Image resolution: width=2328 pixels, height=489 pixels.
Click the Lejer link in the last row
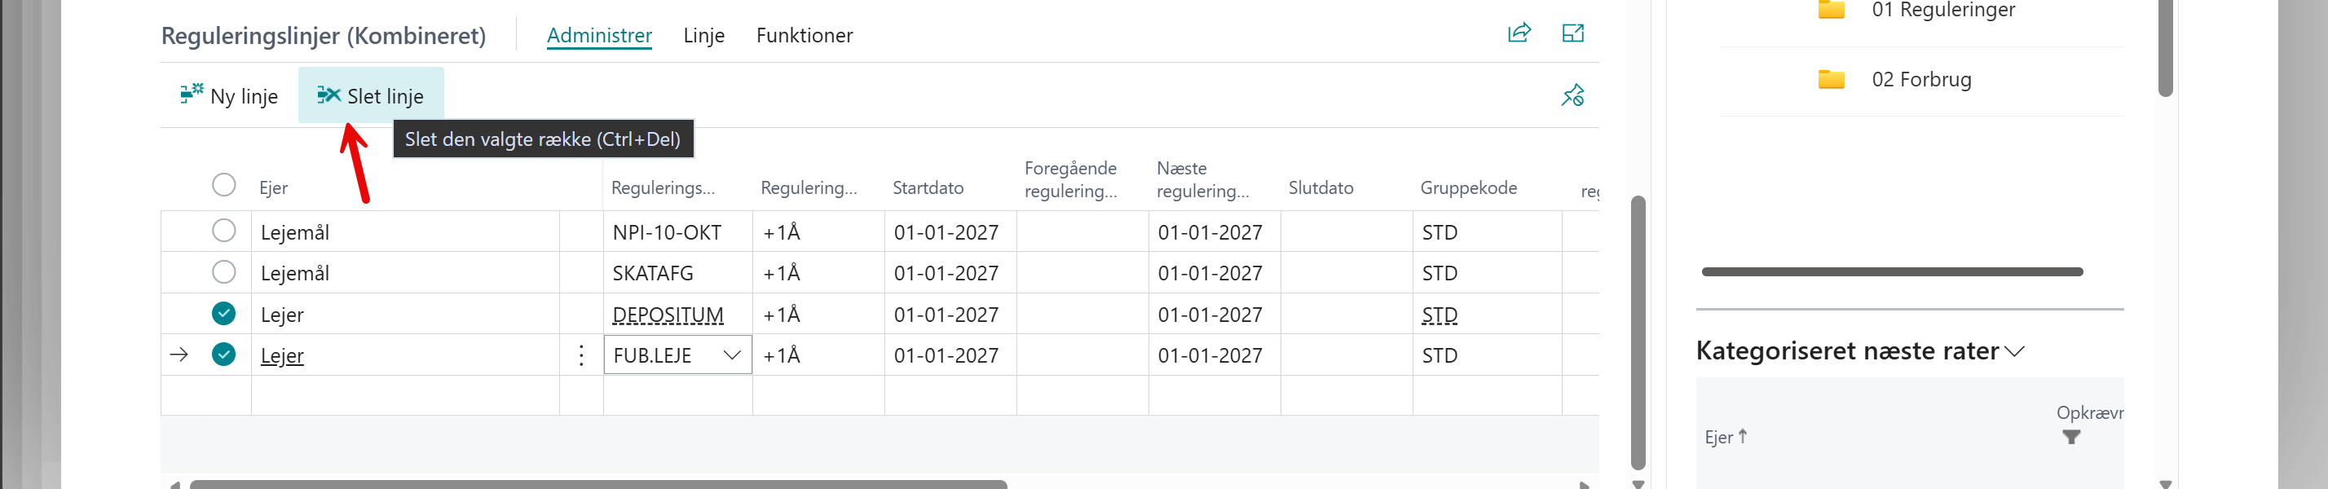pyautogui.click(x=282, y=355)
